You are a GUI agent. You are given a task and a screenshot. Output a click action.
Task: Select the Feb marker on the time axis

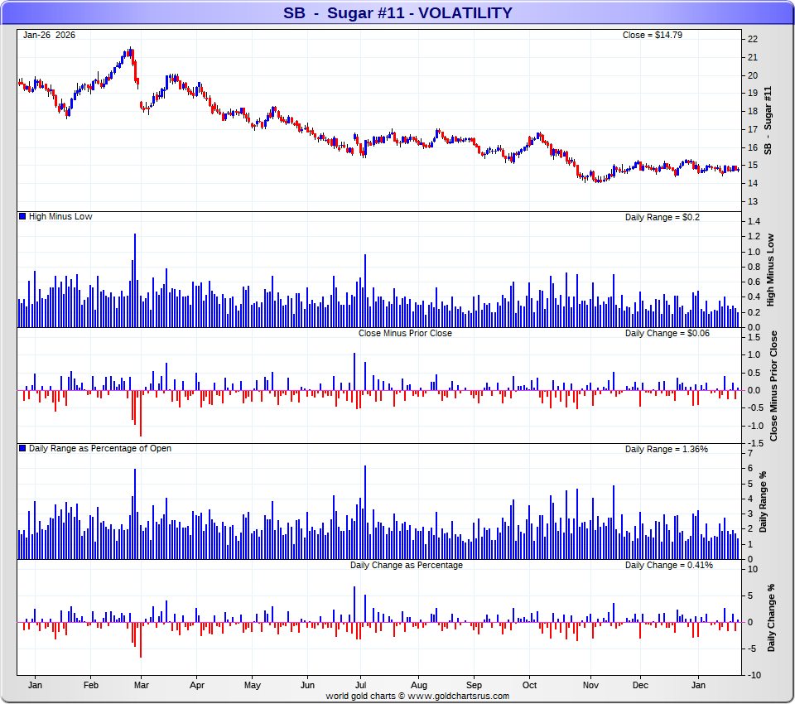(x=91, y=686)
